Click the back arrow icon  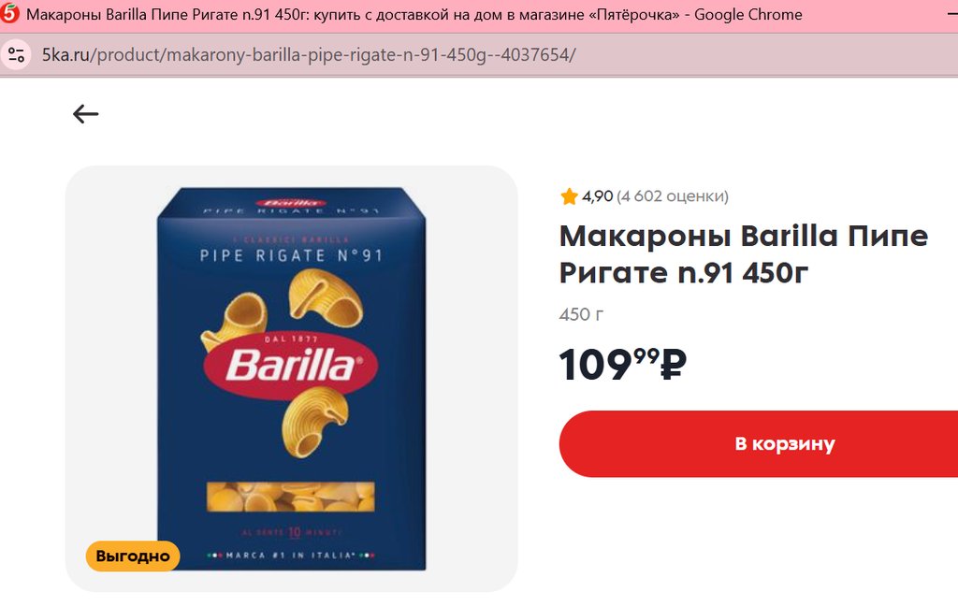85,114
